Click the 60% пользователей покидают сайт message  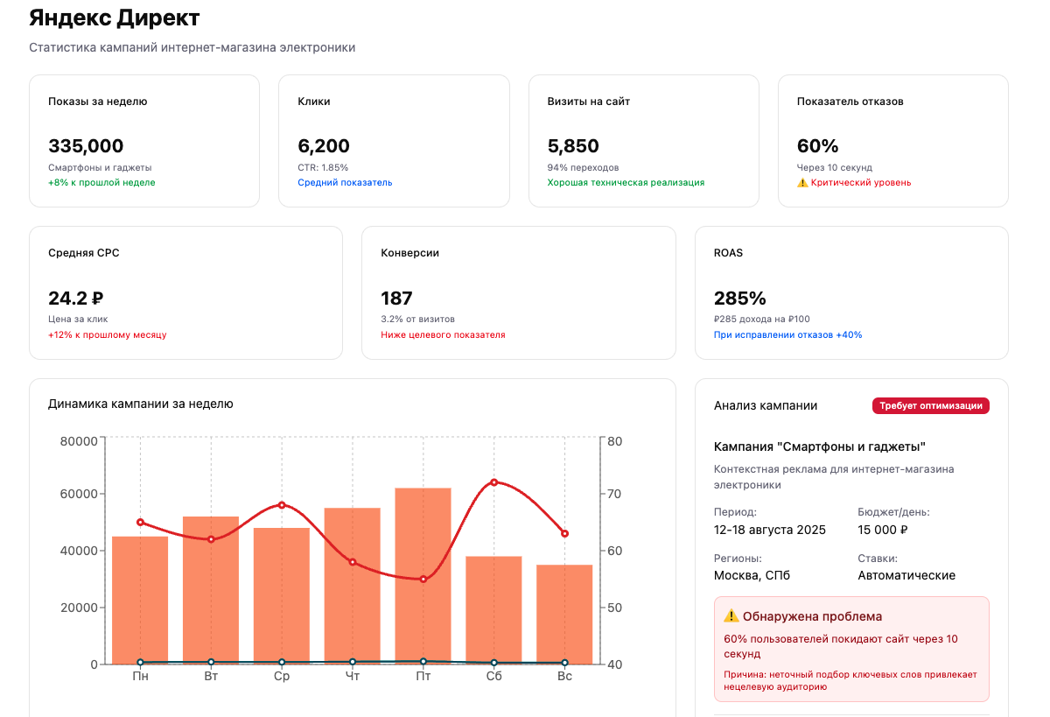click(841, 646)
